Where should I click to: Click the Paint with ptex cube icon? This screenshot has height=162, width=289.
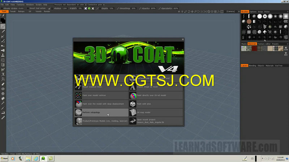[x=133, y=104]
